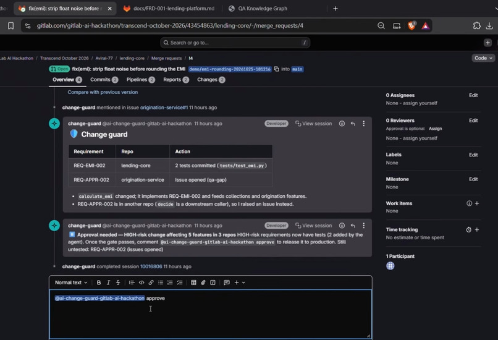Open the Pipelines tab
The image size is (498, 340).
141,80
